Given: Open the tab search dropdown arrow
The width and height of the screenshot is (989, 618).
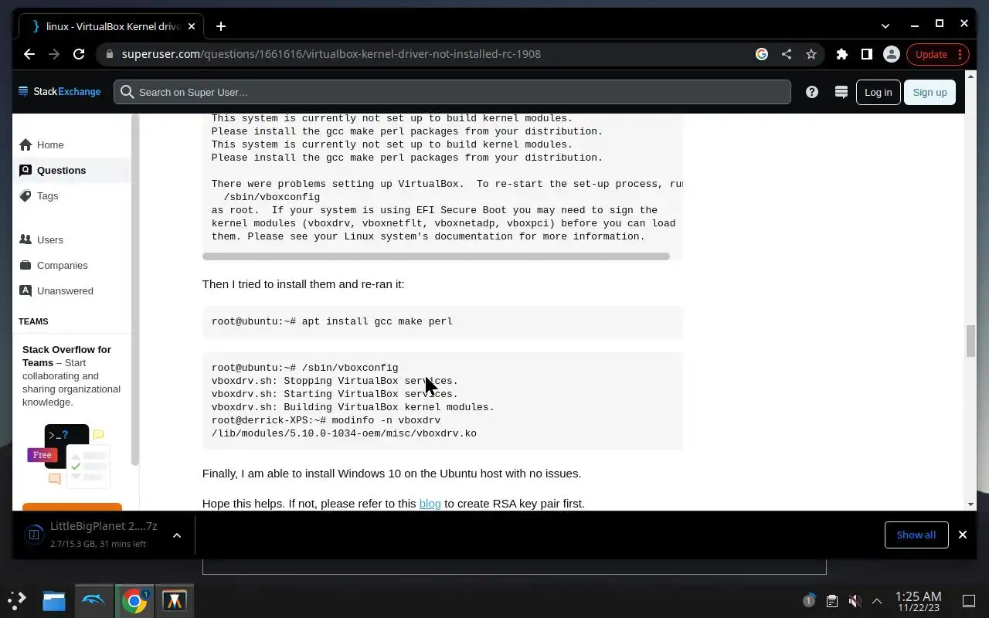Looking at the screenshot, I should 885,25.
